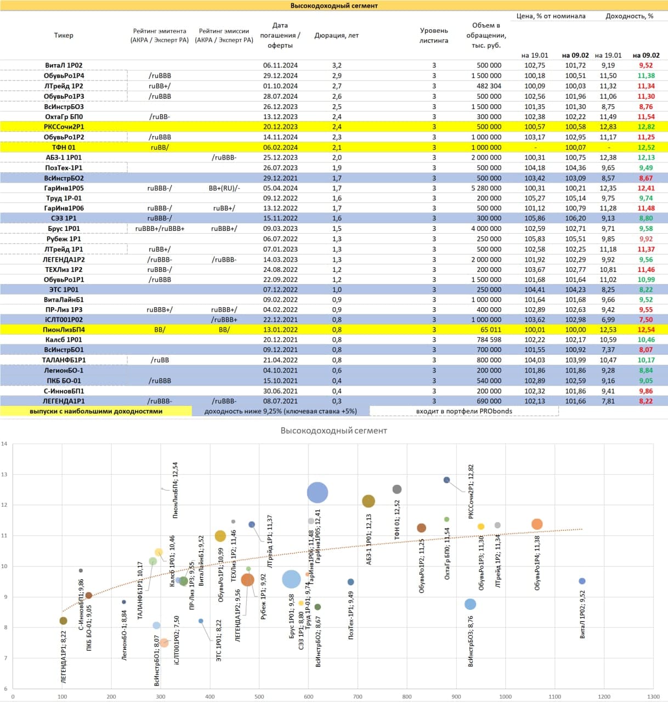
Task: Select ticker cell "ВитаЛ 1Р02" in table
Action: (x=64, y=65)
